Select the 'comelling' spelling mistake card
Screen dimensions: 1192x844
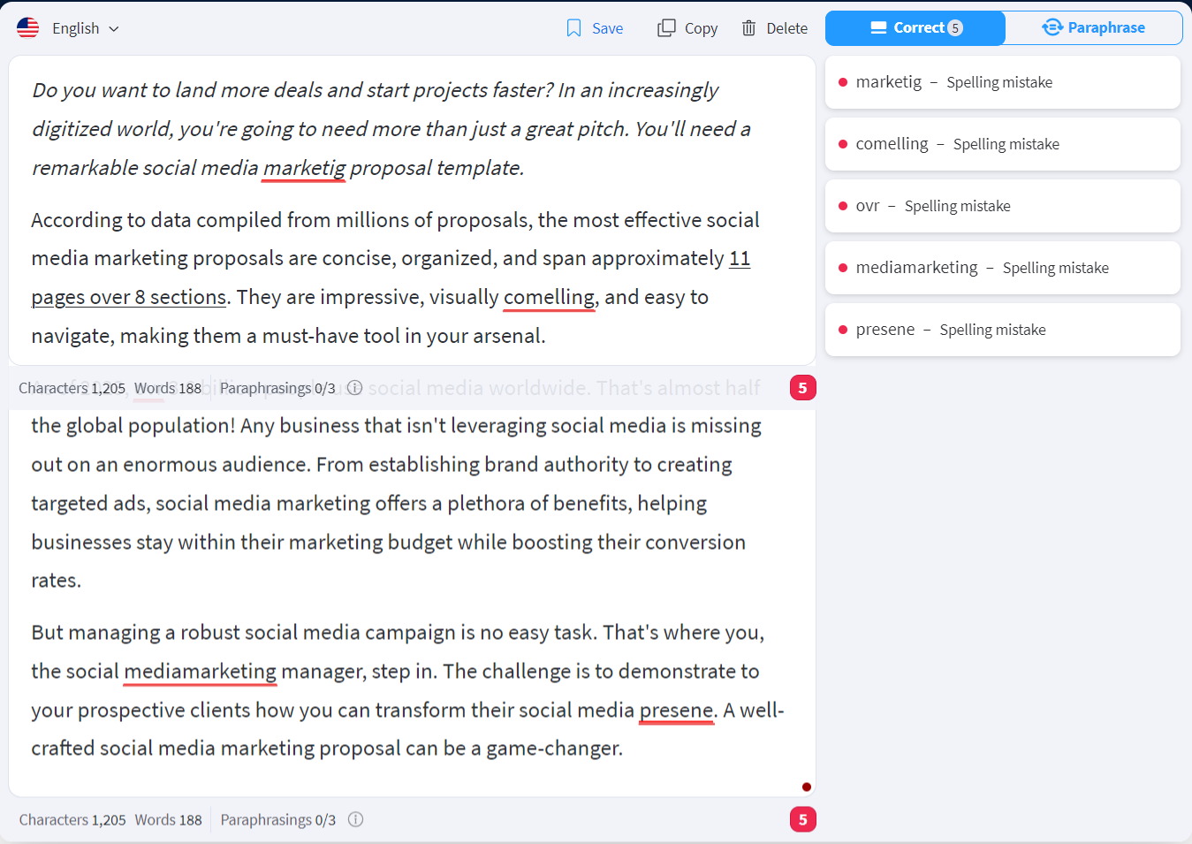tap(1003, 144)
